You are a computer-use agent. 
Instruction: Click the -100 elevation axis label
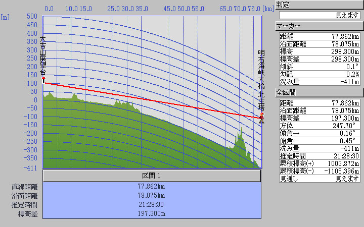tap(30, 117)
